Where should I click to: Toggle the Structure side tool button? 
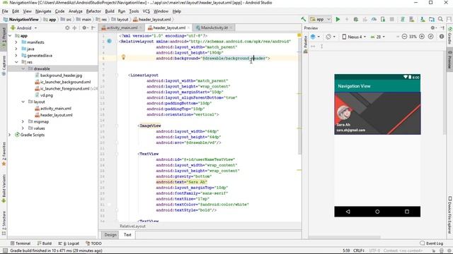point(4,223)
